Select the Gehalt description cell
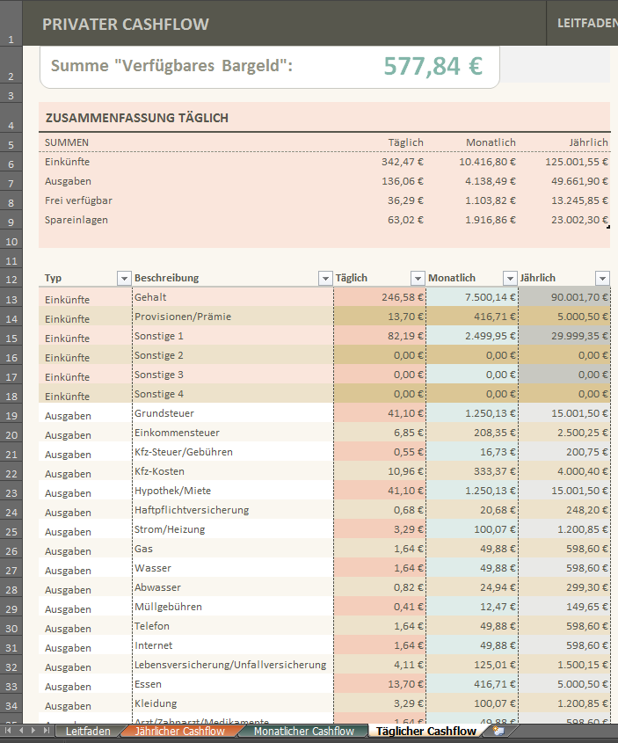Image resolution: width=618 pixels, height=743 pixels. [233, 297]
